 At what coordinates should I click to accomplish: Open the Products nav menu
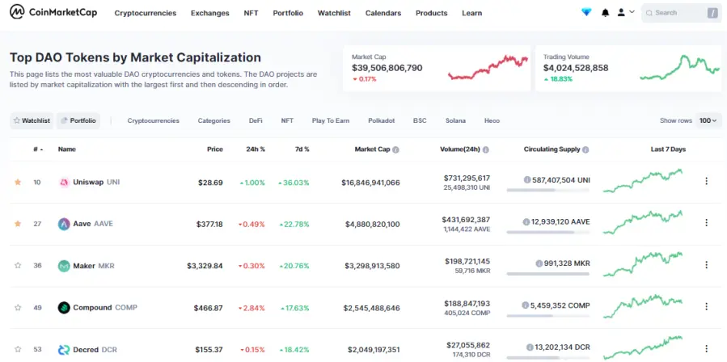(432, 13)
